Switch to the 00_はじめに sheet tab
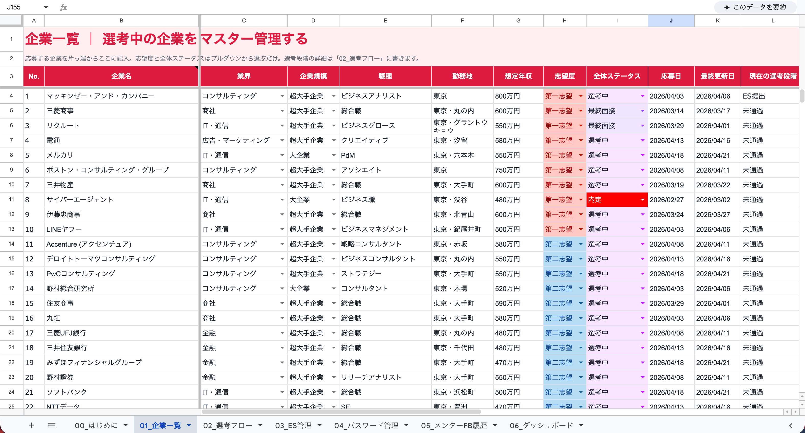 pos(96,425)
